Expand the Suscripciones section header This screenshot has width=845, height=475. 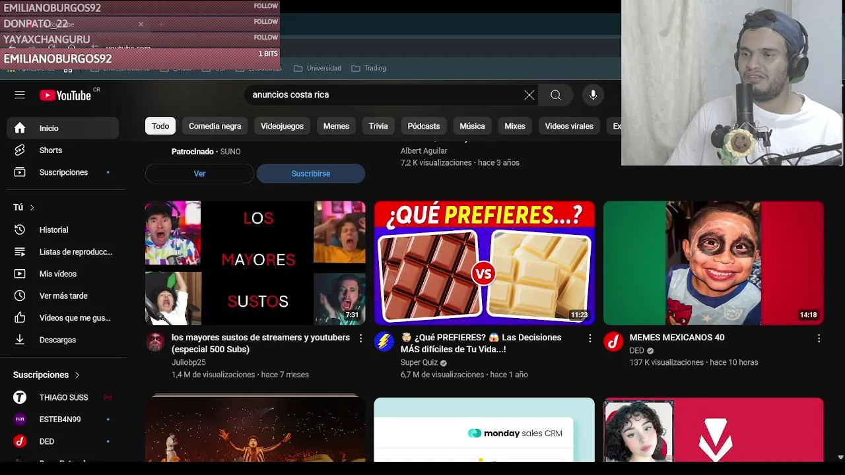click(46, 375)
